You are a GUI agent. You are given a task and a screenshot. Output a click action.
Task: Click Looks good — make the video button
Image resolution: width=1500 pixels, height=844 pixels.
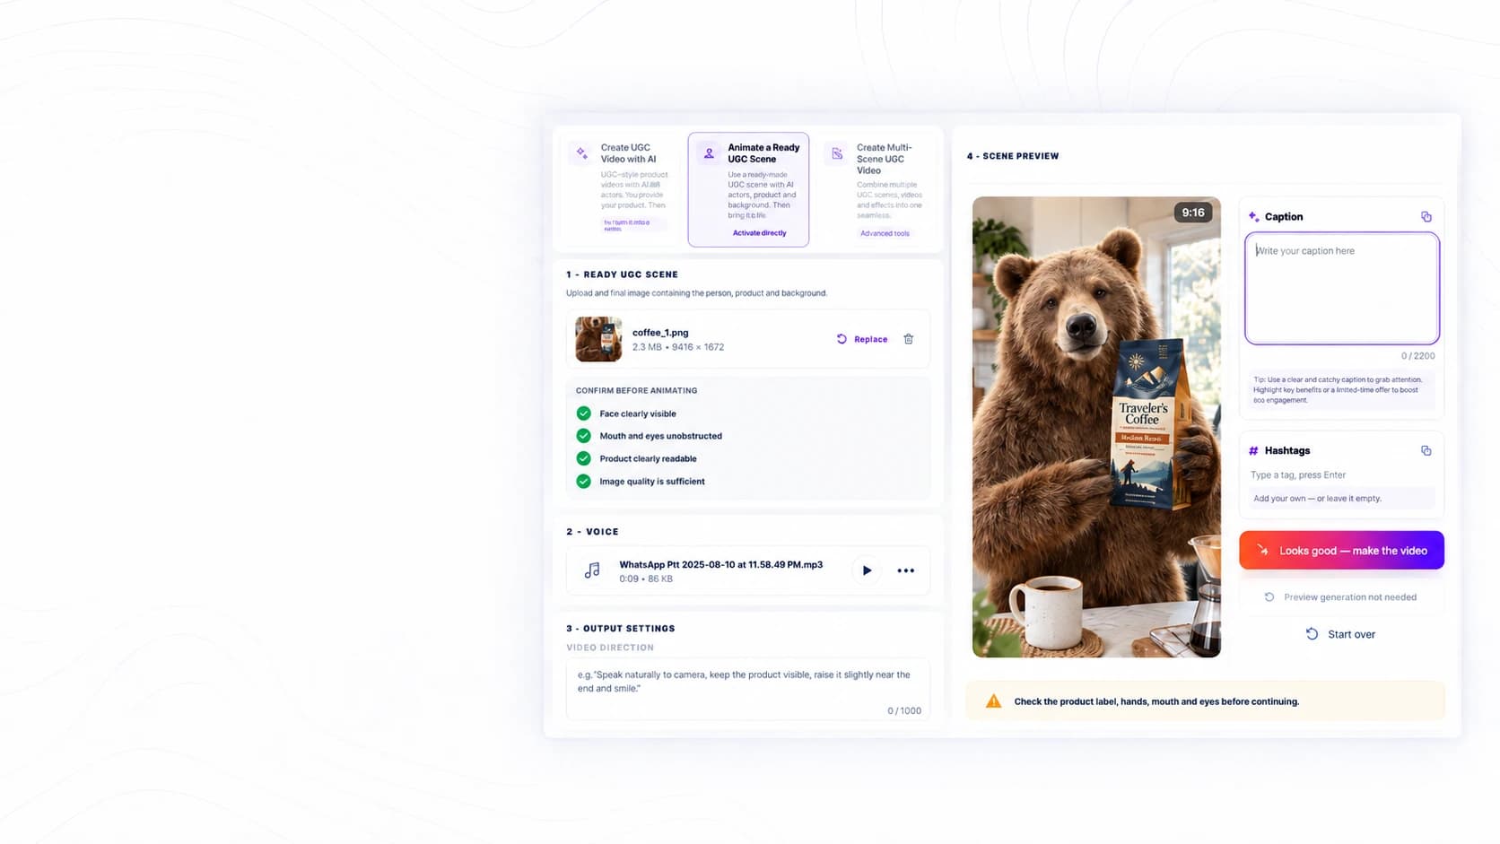click(1342, 551)
